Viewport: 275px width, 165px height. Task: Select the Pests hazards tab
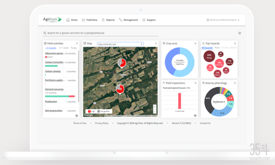217,48
